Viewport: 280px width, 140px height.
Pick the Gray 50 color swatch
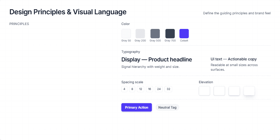126,34
